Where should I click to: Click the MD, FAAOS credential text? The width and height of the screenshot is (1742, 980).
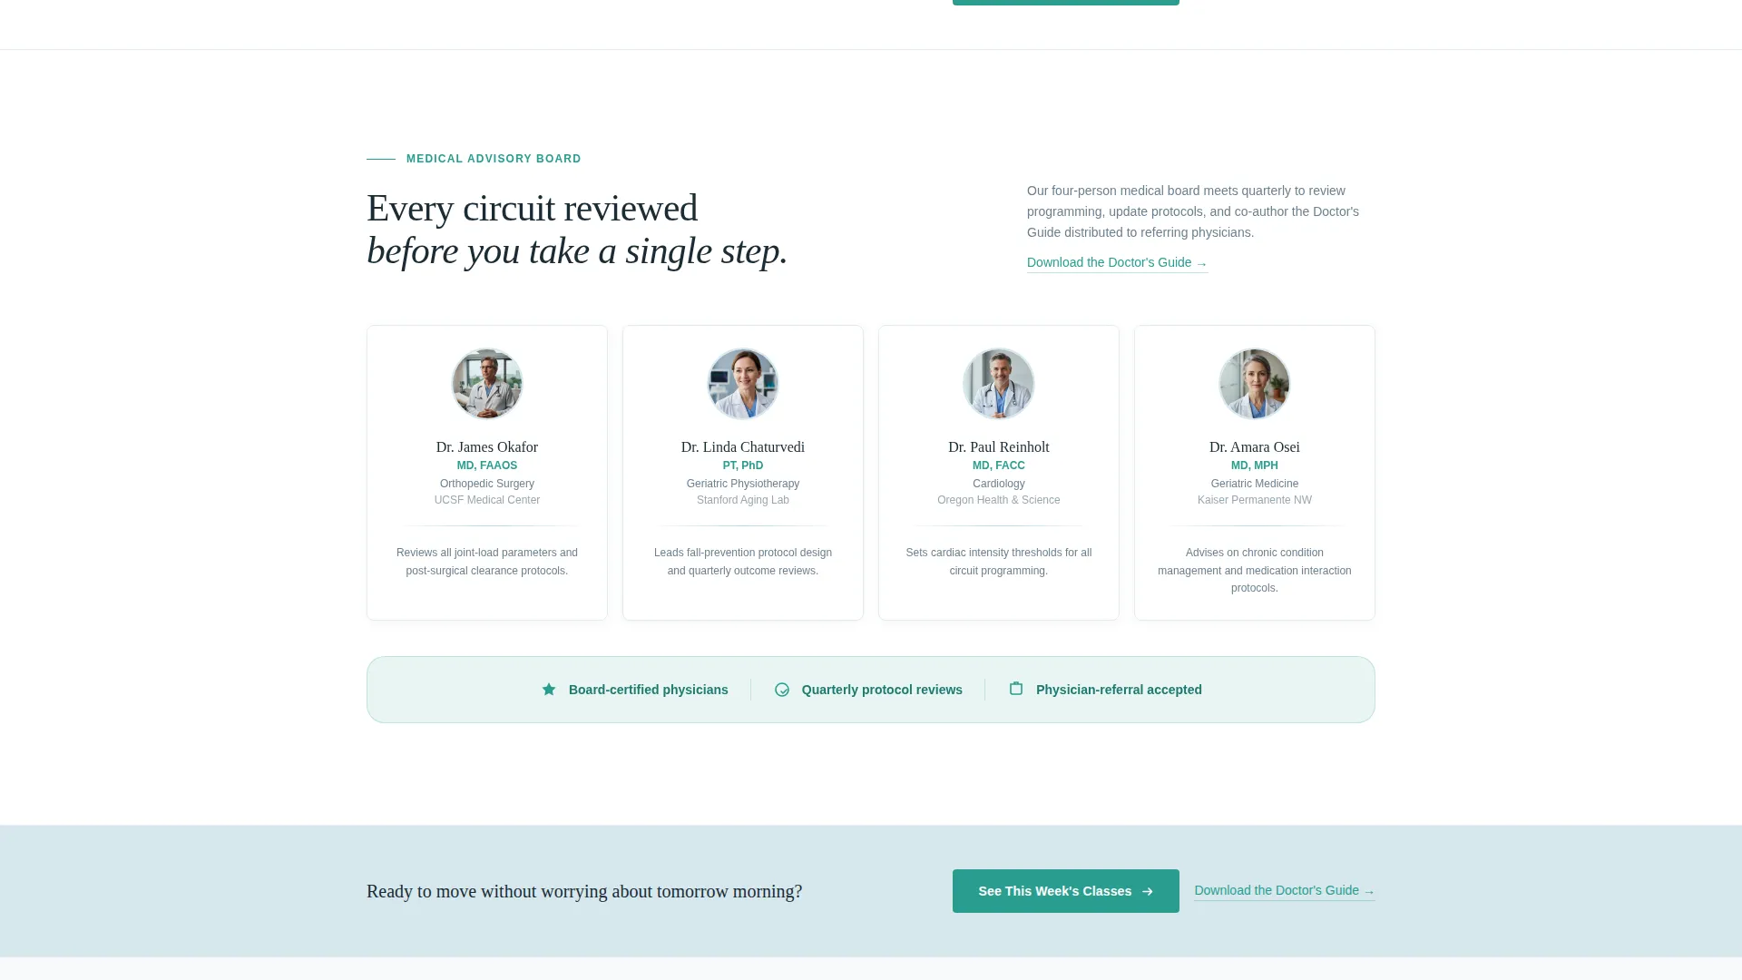[487, 465]
